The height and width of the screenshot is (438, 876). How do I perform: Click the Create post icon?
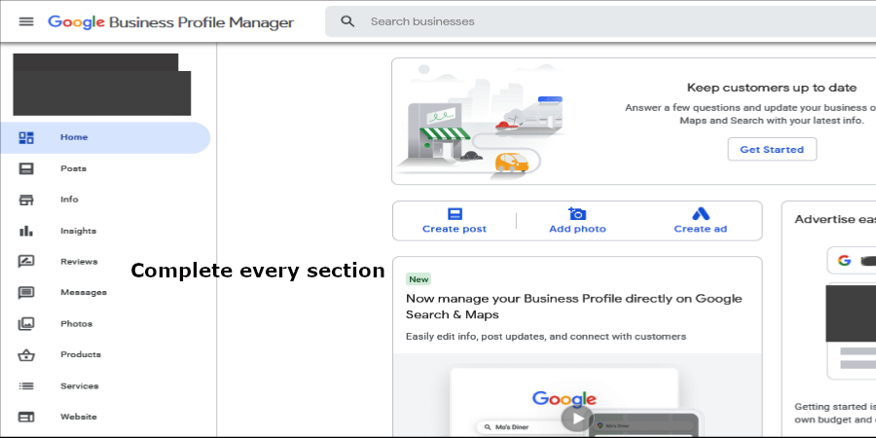(455, 214)
